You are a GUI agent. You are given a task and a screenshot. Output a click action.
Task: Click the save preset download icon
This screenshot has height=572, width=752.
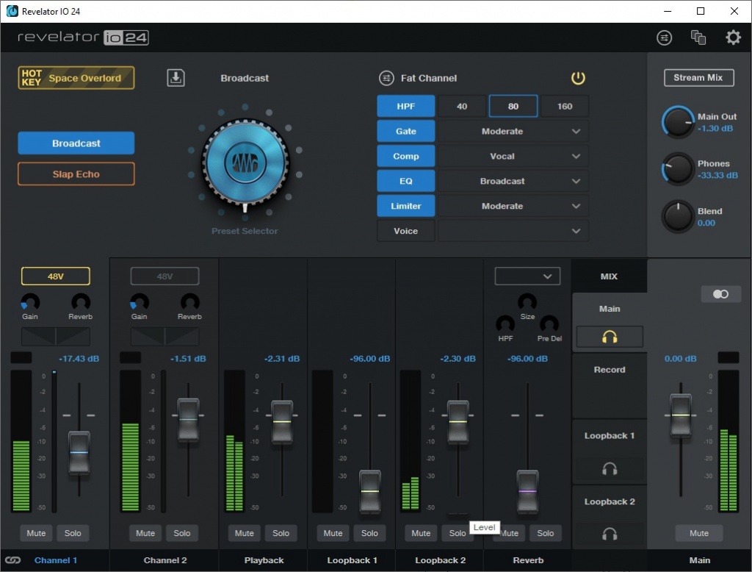[x=176, y=78]
